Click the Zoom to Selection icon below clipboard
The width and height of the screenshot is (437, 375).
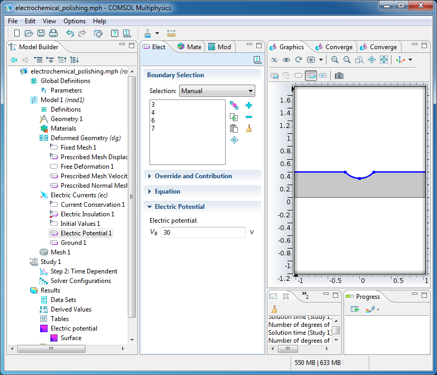click(234, 140)
